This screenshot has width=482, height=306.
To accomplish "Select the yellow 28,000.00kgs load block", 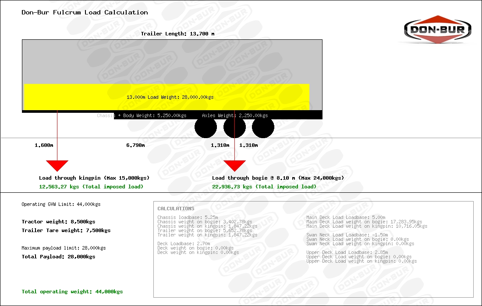I will point(167,97).
